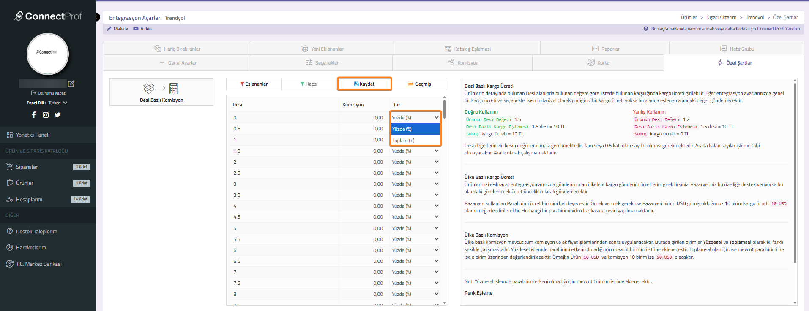Open Video tutorial link
Viewport: 809px width, 311px height.
point(142,29)
